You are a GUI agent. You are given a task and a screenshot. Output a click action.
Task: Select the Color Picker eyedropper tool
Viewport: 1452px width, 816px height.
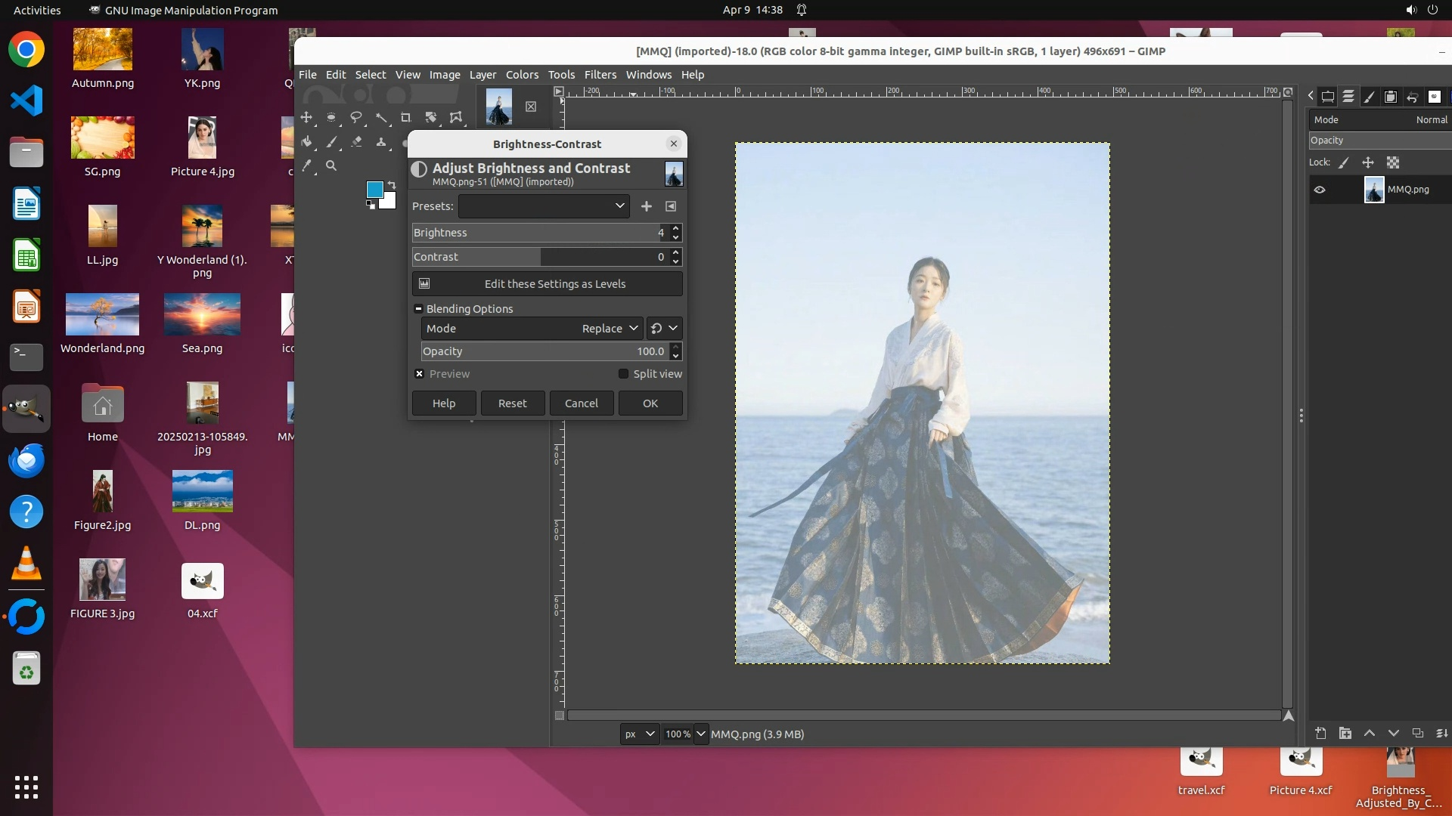[306, 165]
